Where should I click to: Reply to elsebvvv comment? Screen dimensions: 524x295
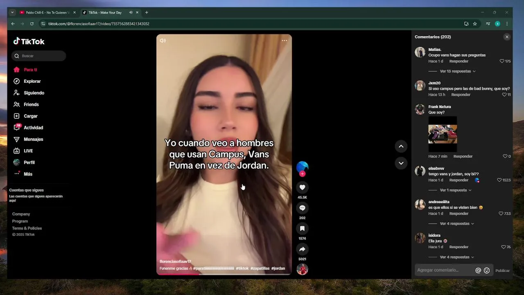click(x=458, y=180)
